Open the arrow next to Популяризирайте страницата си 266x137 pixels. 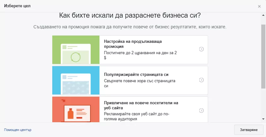[x=201, y=80]
